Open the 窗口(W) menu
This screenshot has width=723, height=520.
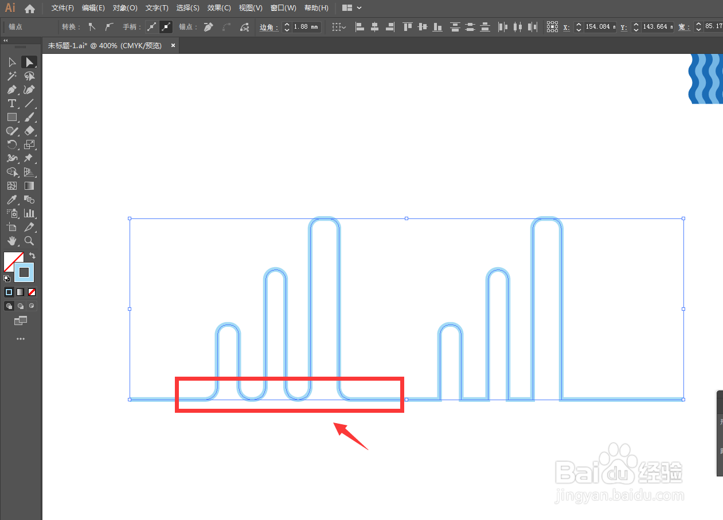[x=283, y=8]
